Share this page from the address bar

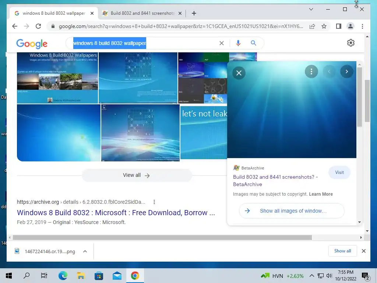[x=312, y=26]
